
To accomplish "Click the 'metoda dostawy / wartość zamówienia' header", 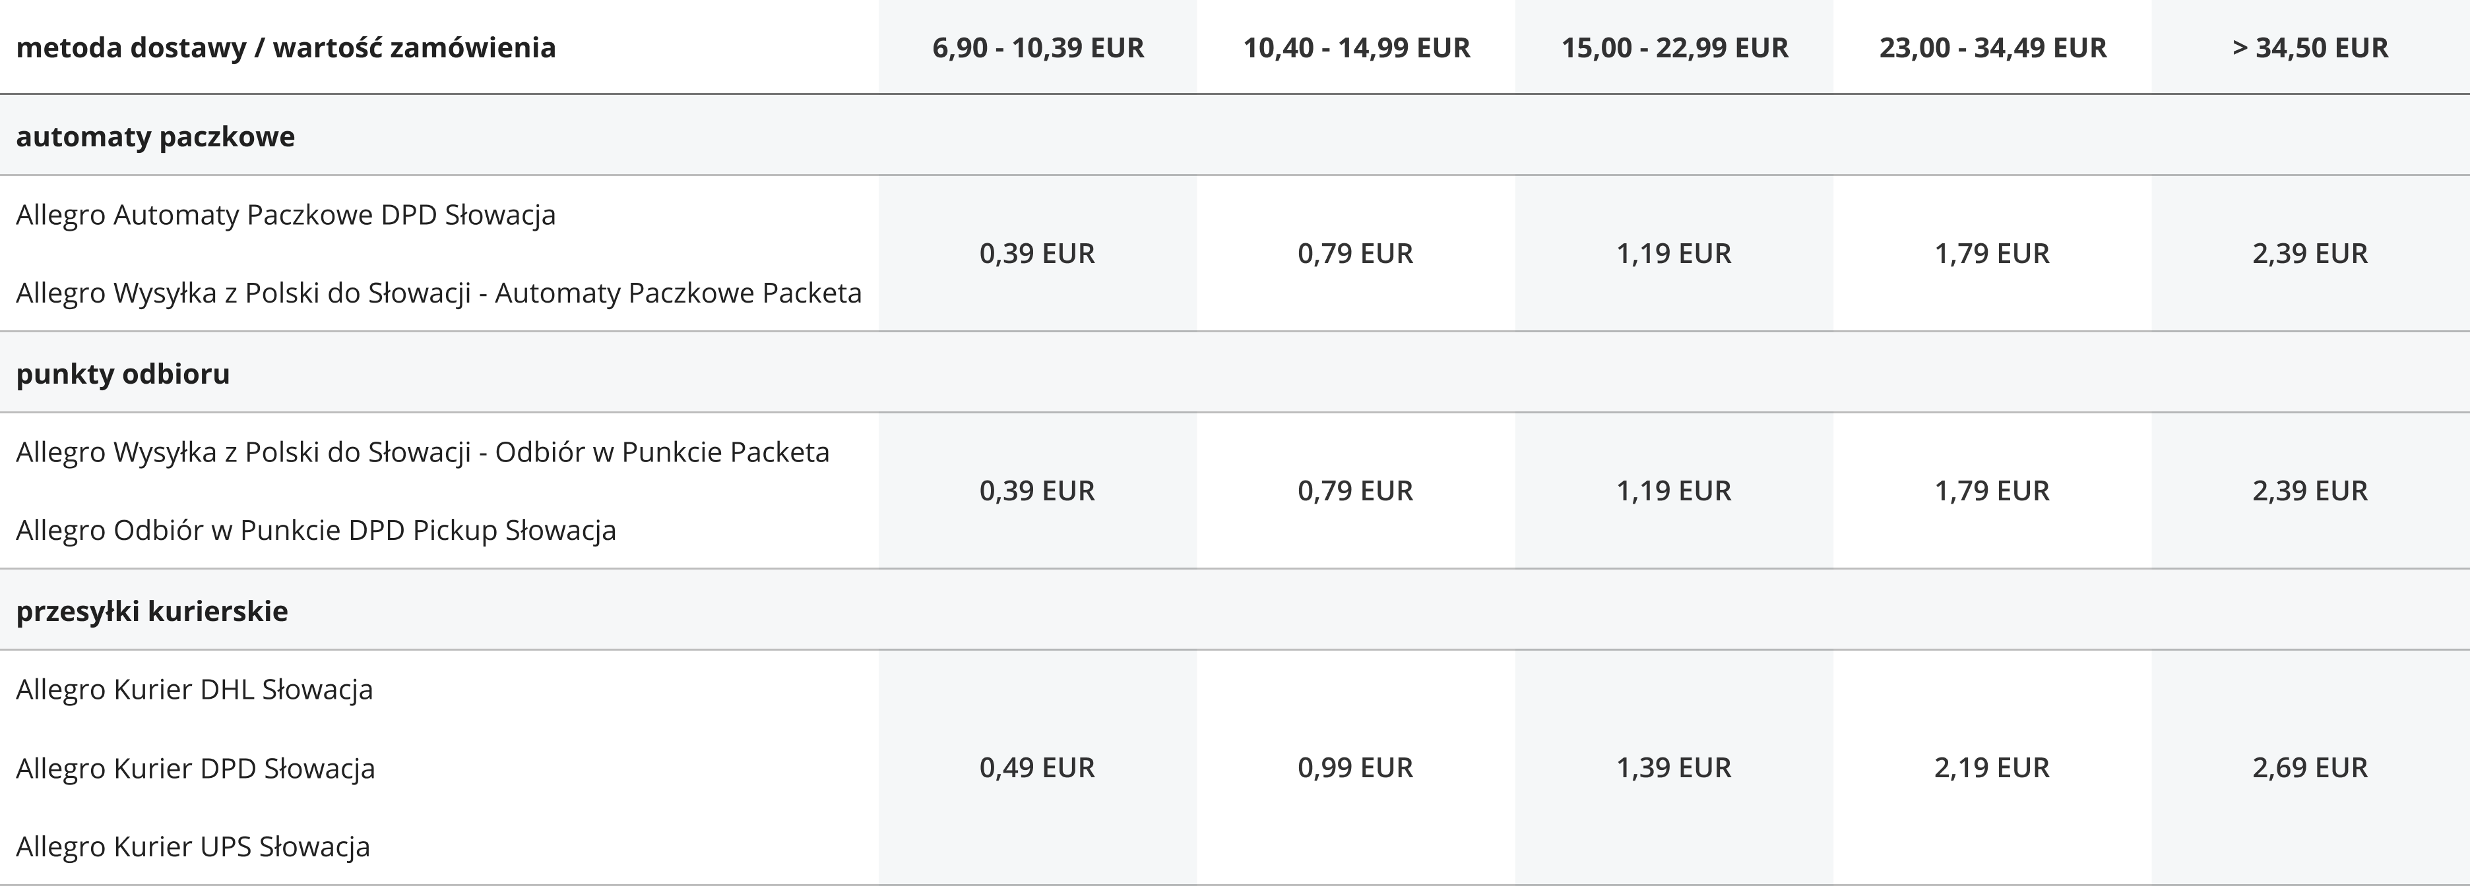I will [x=286, y=47].
